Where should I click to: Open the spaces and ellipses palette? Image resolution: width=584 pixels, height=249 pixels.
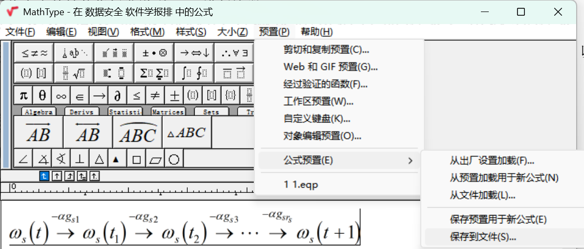coord(74,53)
